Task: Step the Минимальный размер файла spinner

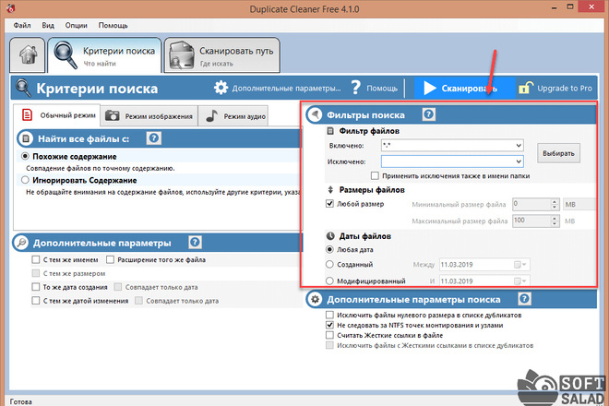Action: coord(555,204)
